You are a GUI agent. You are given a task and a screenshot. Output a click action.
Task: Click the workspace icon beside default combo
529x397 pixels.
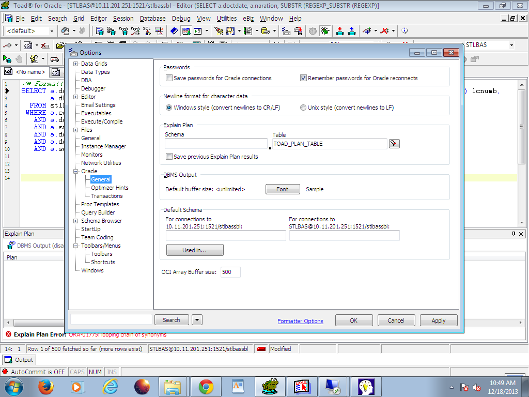tap(65, 31)
